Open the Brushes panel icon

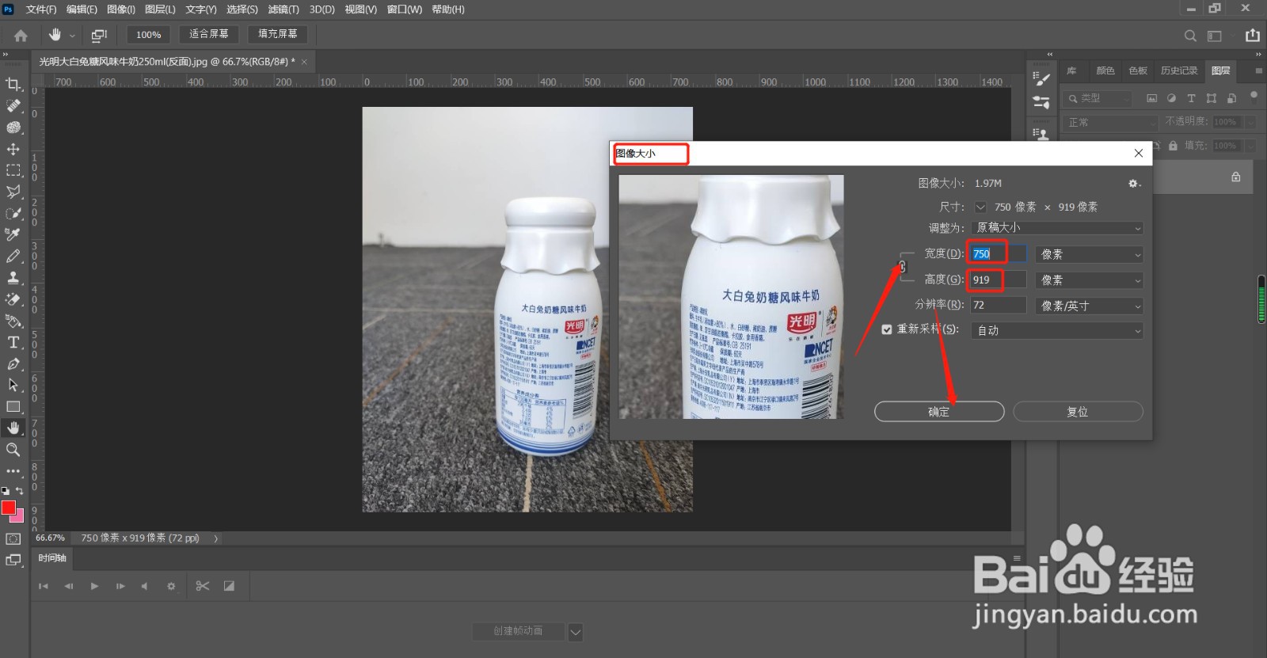tap(1041, 102)
